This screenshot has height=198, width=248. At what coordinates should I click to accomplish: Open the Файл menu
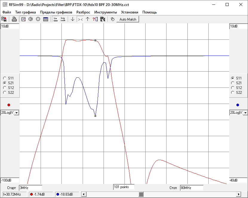7,12
